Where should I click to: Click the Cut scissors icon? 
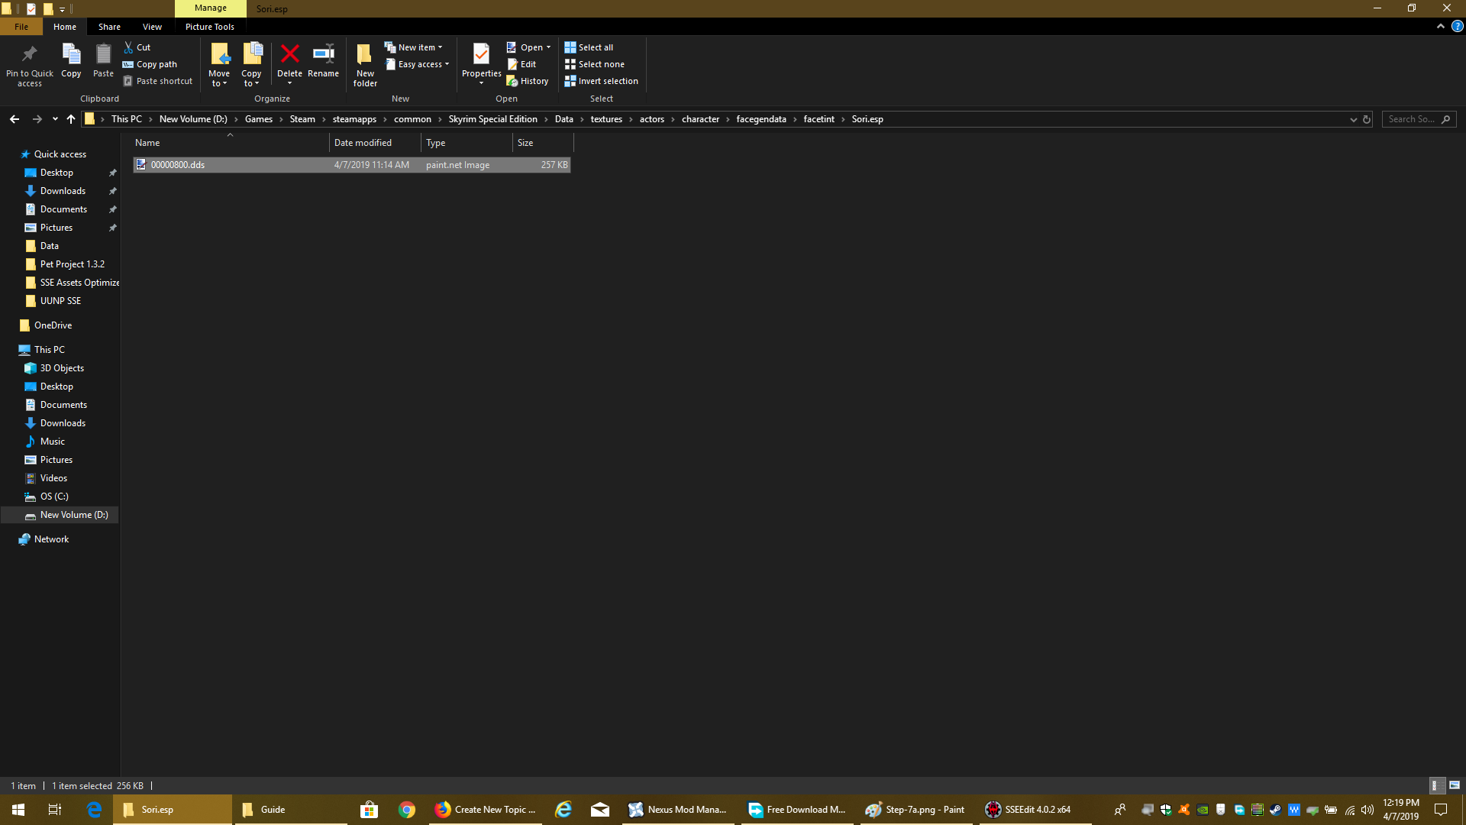129,47
